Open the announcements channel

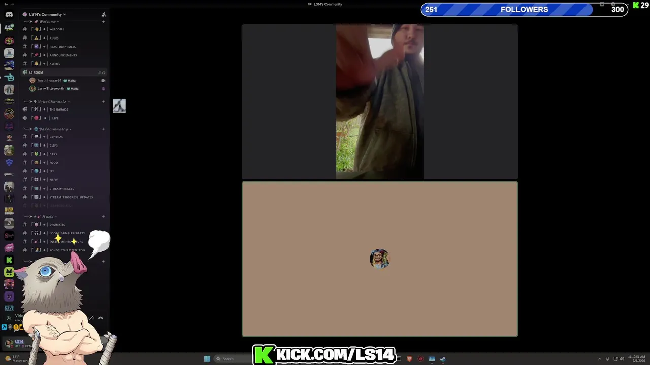point(63,55)
